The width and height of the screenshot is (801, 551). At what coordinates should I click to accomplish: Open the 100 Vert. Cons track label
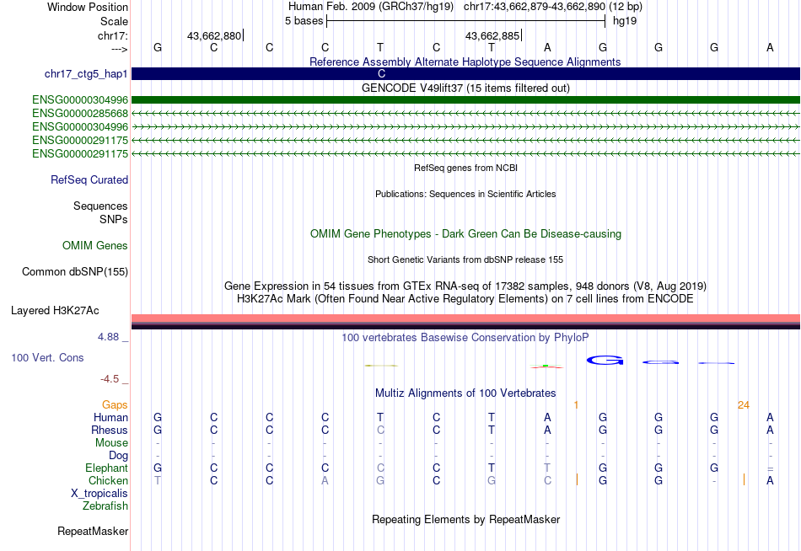[x=47, y=357]
